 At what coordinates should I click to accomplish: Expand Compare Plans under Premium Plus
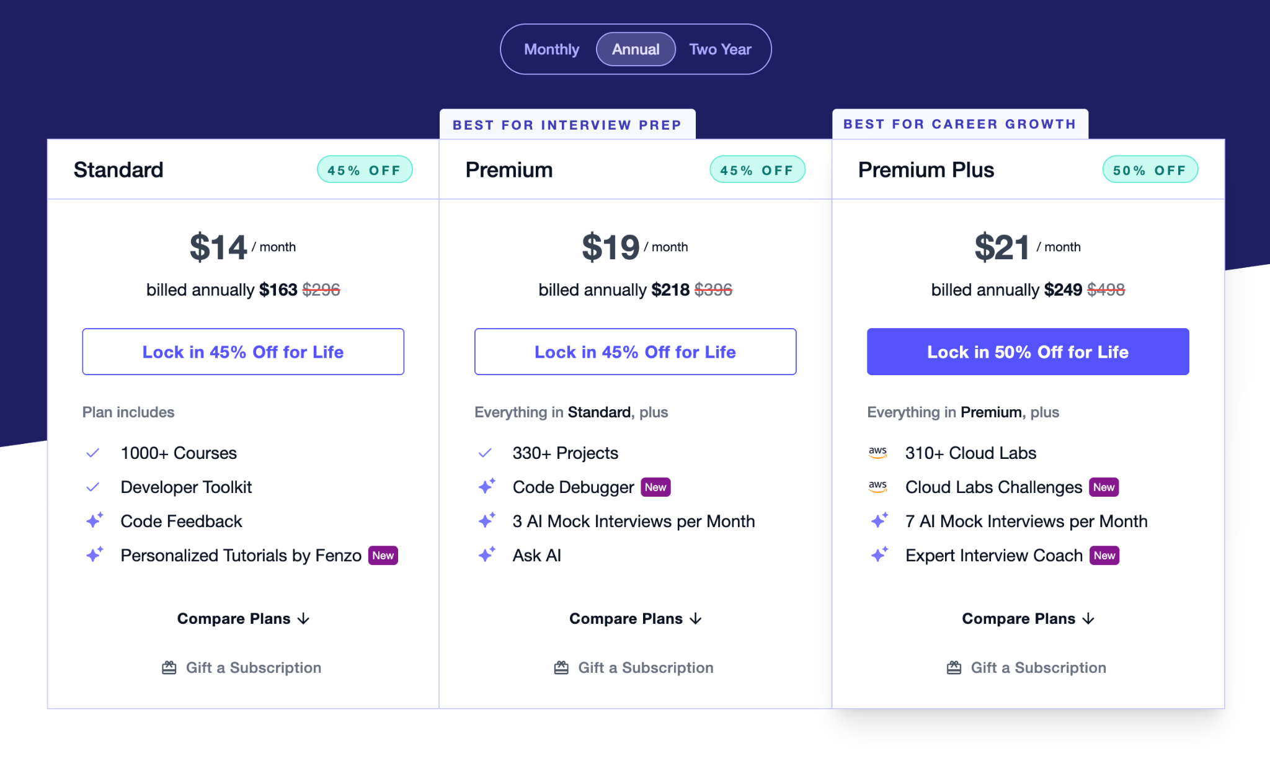tap(1028, 618)
